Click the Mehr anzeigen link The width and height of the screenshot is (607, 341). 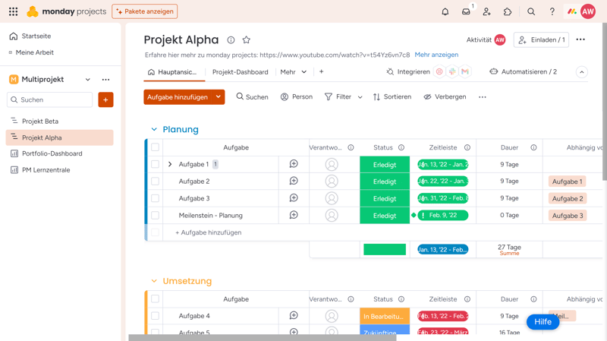[436, 55]
